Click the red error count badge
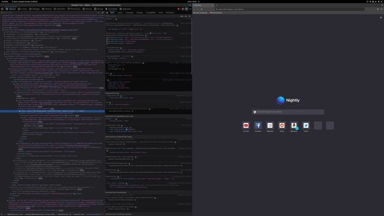The image size is (384, 216). [x=179, y=9]
